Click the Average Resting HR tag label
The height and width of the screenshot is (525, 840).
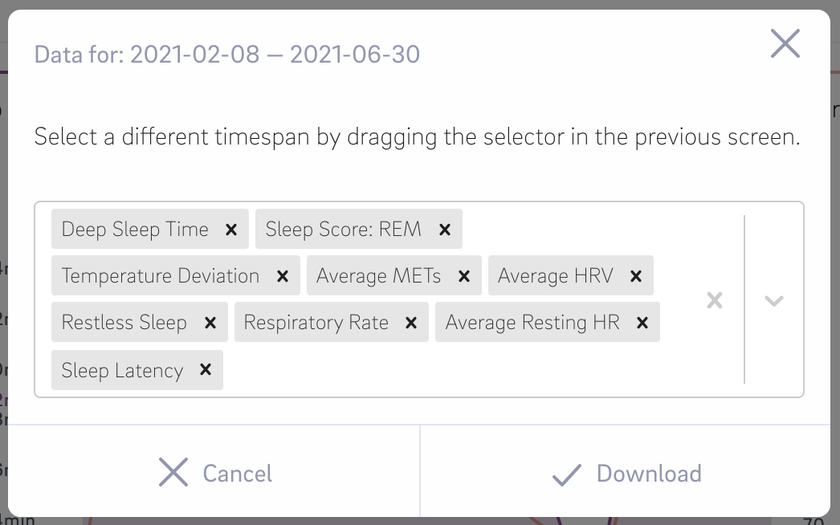(x=532, y=323)
